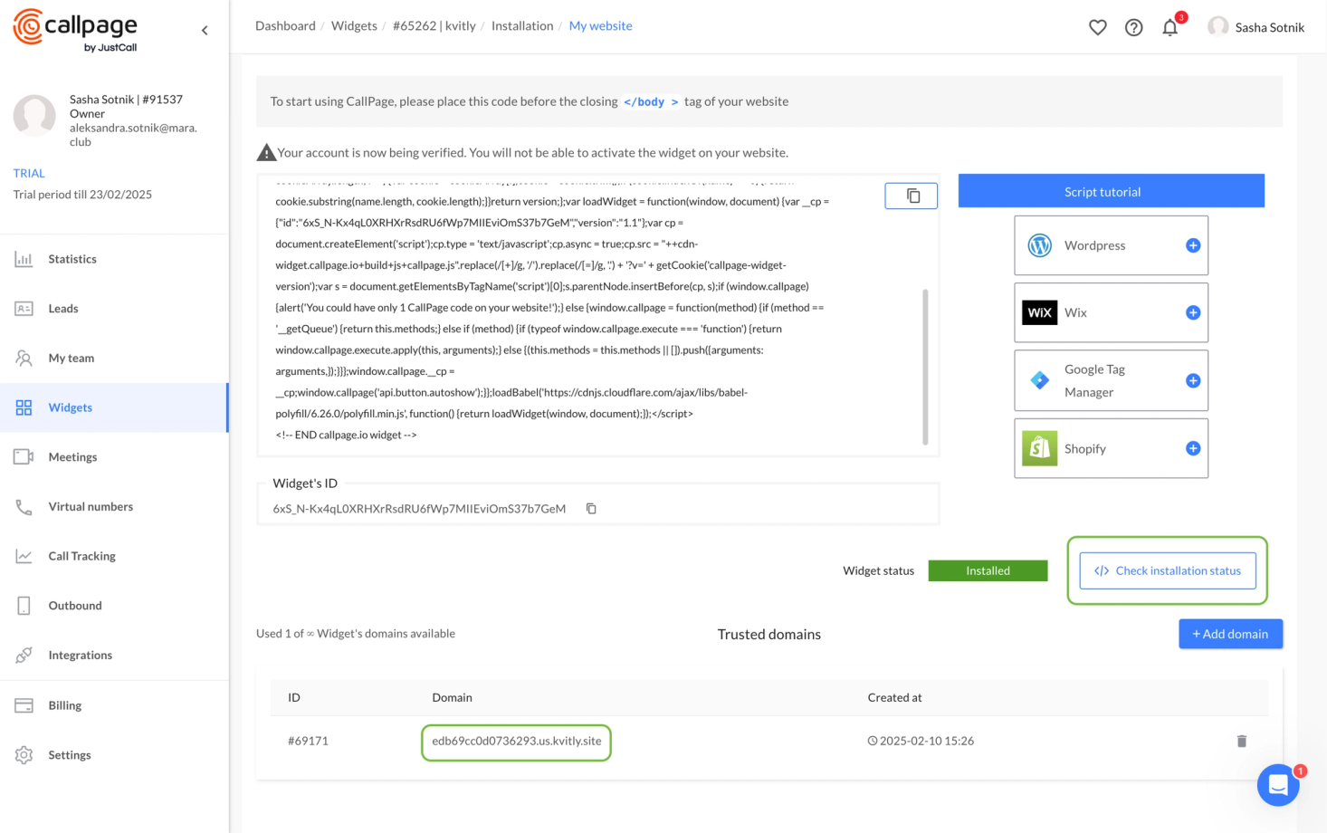Click the Installation breadcrumb
The height and width of the screenshot is (833, 1327).
522,26
